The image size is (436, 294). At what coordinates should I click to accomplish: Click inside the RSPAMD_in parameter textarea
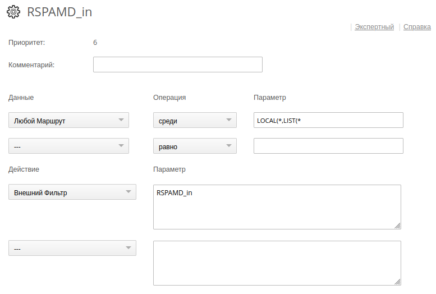click(277, 206)
